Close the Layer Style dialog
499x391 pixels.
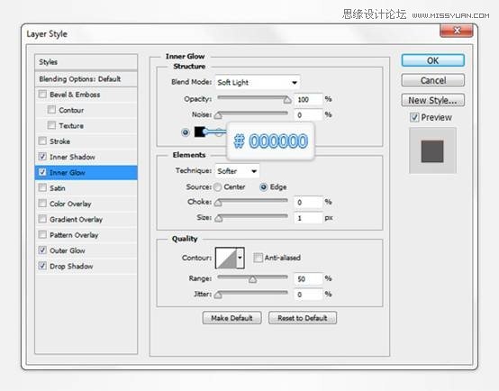457,31
